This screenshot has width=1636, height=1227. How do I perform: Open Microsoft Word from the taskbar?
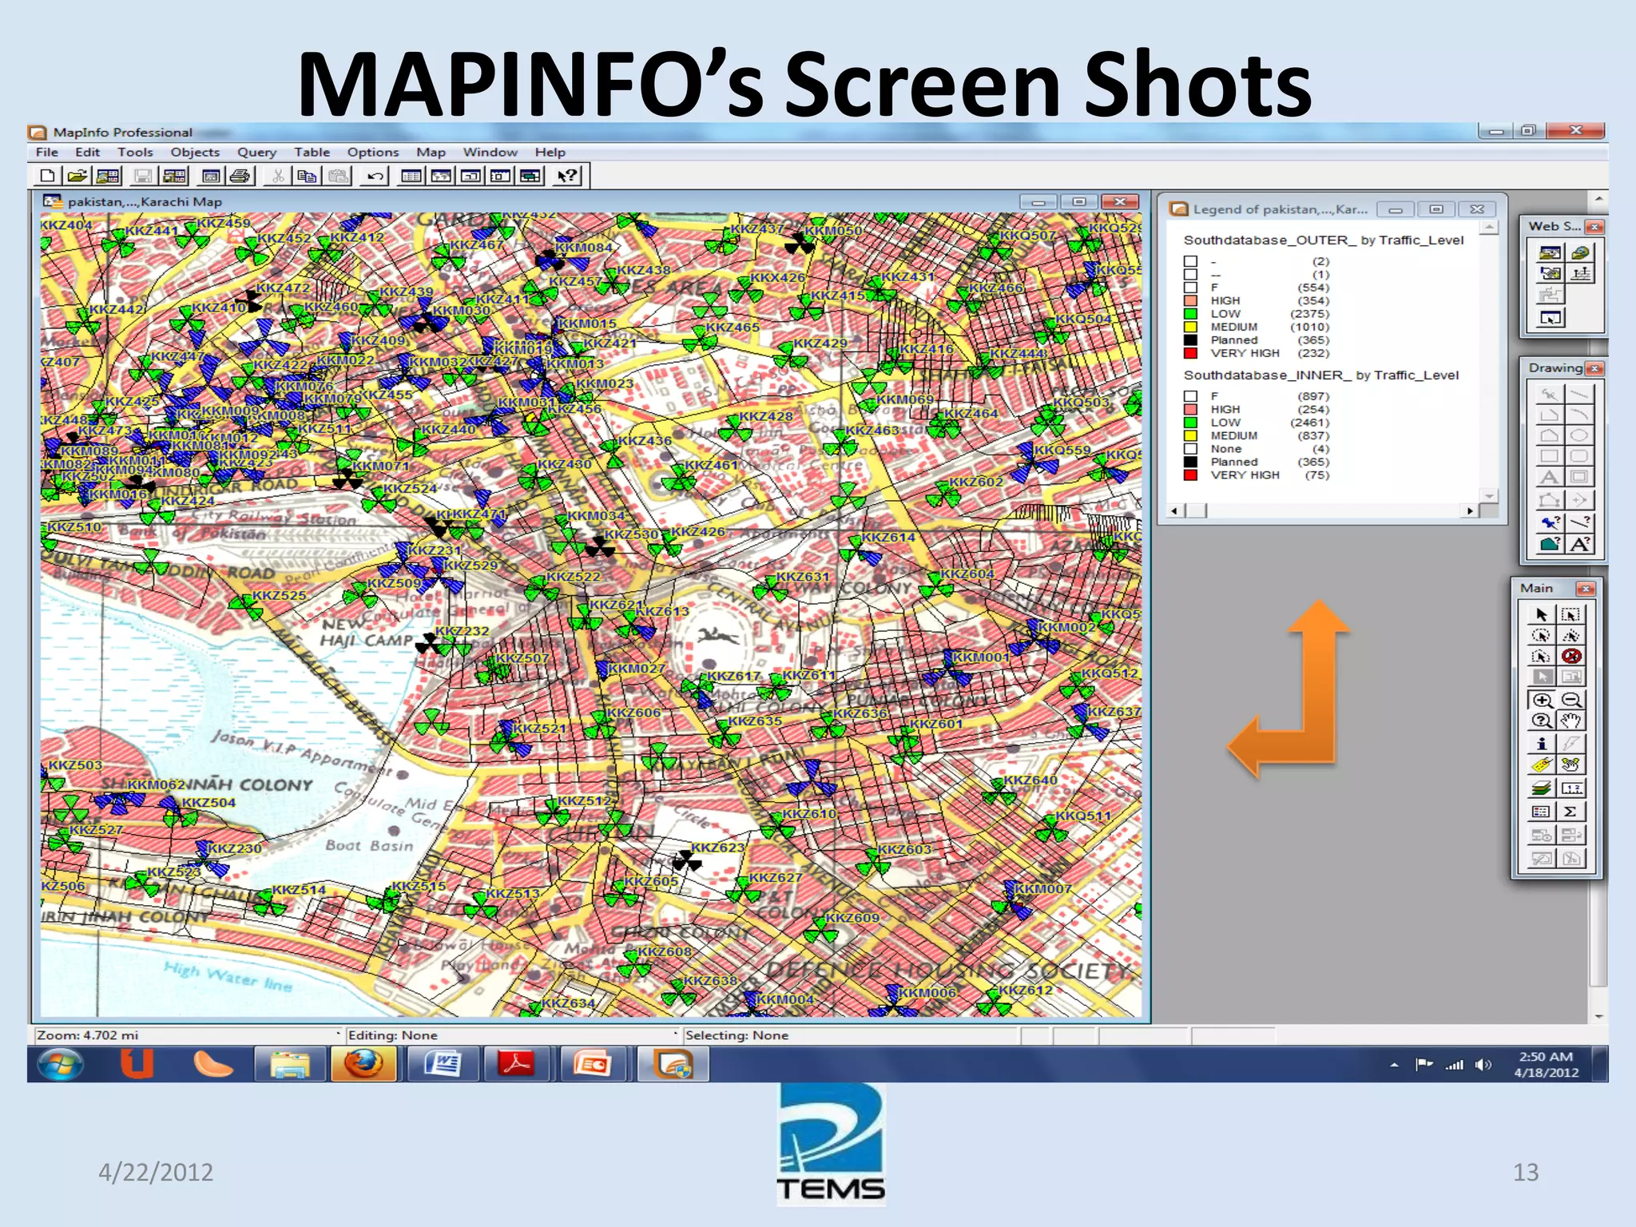coord(441,1064)
